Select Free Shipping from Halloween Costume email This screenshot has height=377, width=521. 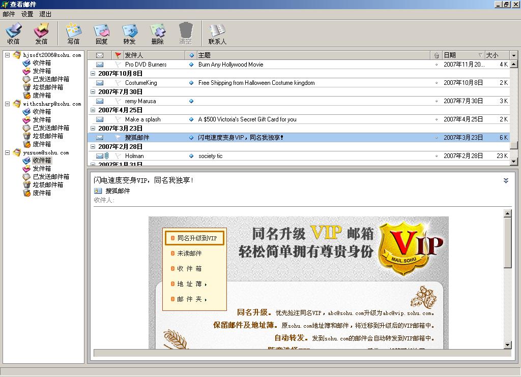click(298, 83)
